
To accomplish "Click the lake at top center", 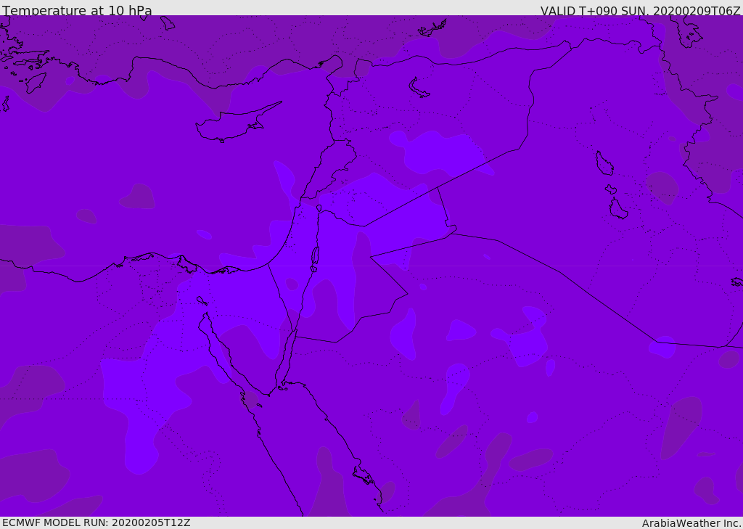I will (432, 29).
